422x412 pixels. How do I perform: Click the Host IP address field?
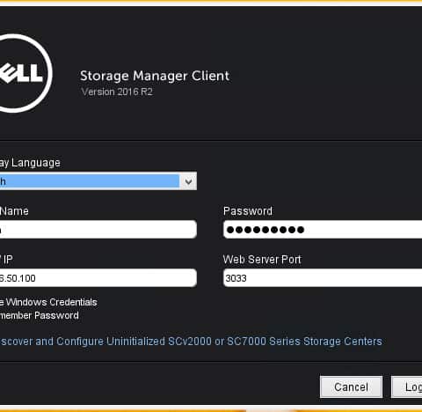tap(98, 278)
